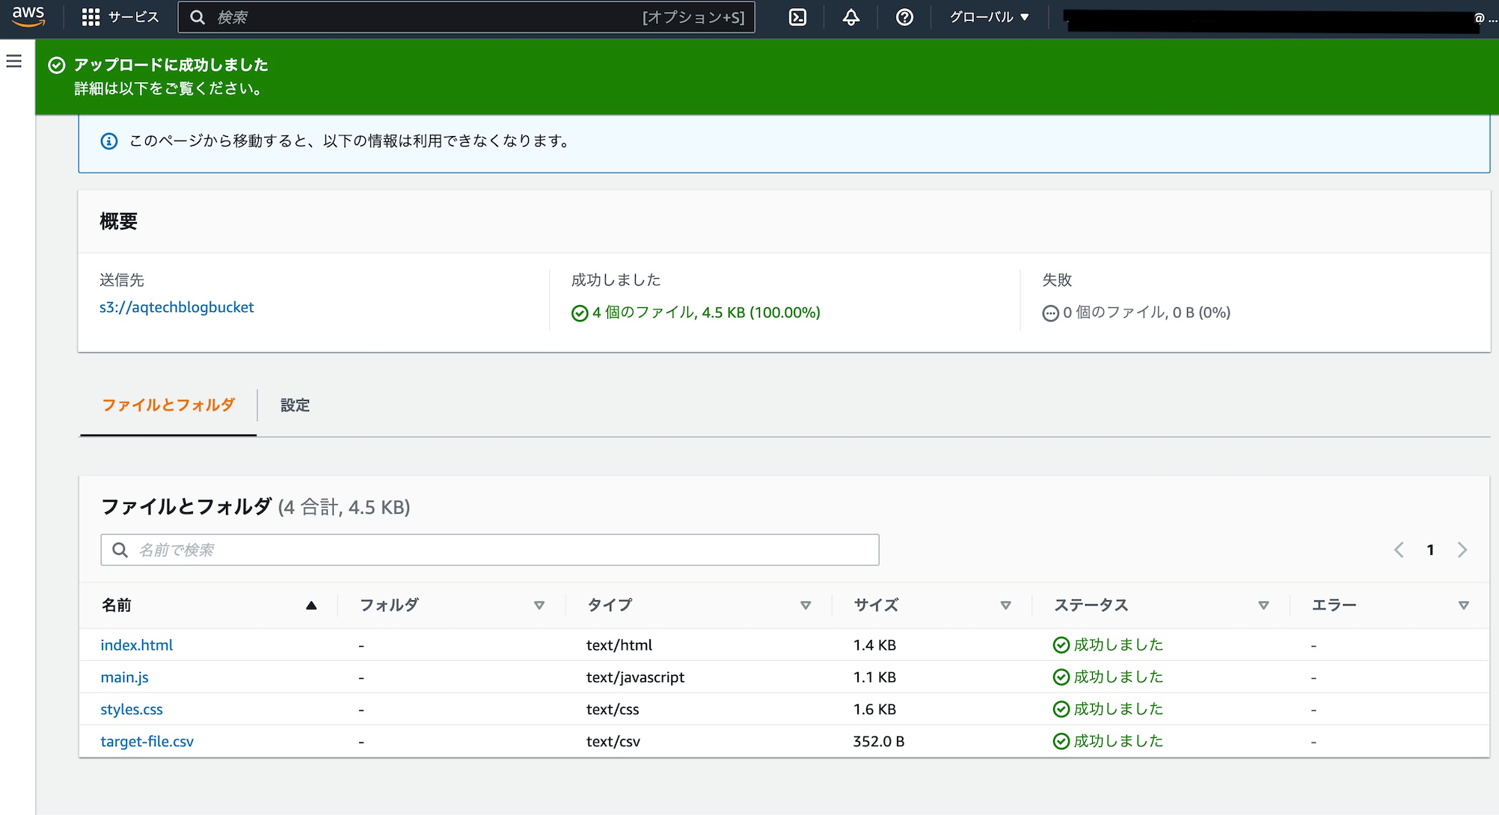Open the main.js file link
The image size is (1499, 815).
pyautogui.click(x=125, y=677)
